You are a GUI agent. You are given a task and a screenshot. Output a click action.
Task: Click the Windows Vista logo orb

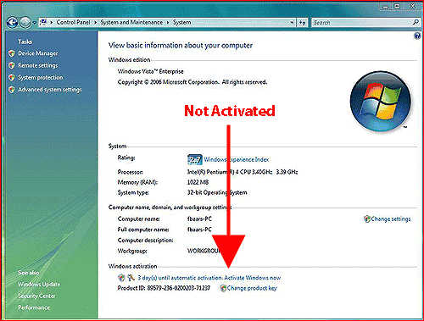[381, 102]
